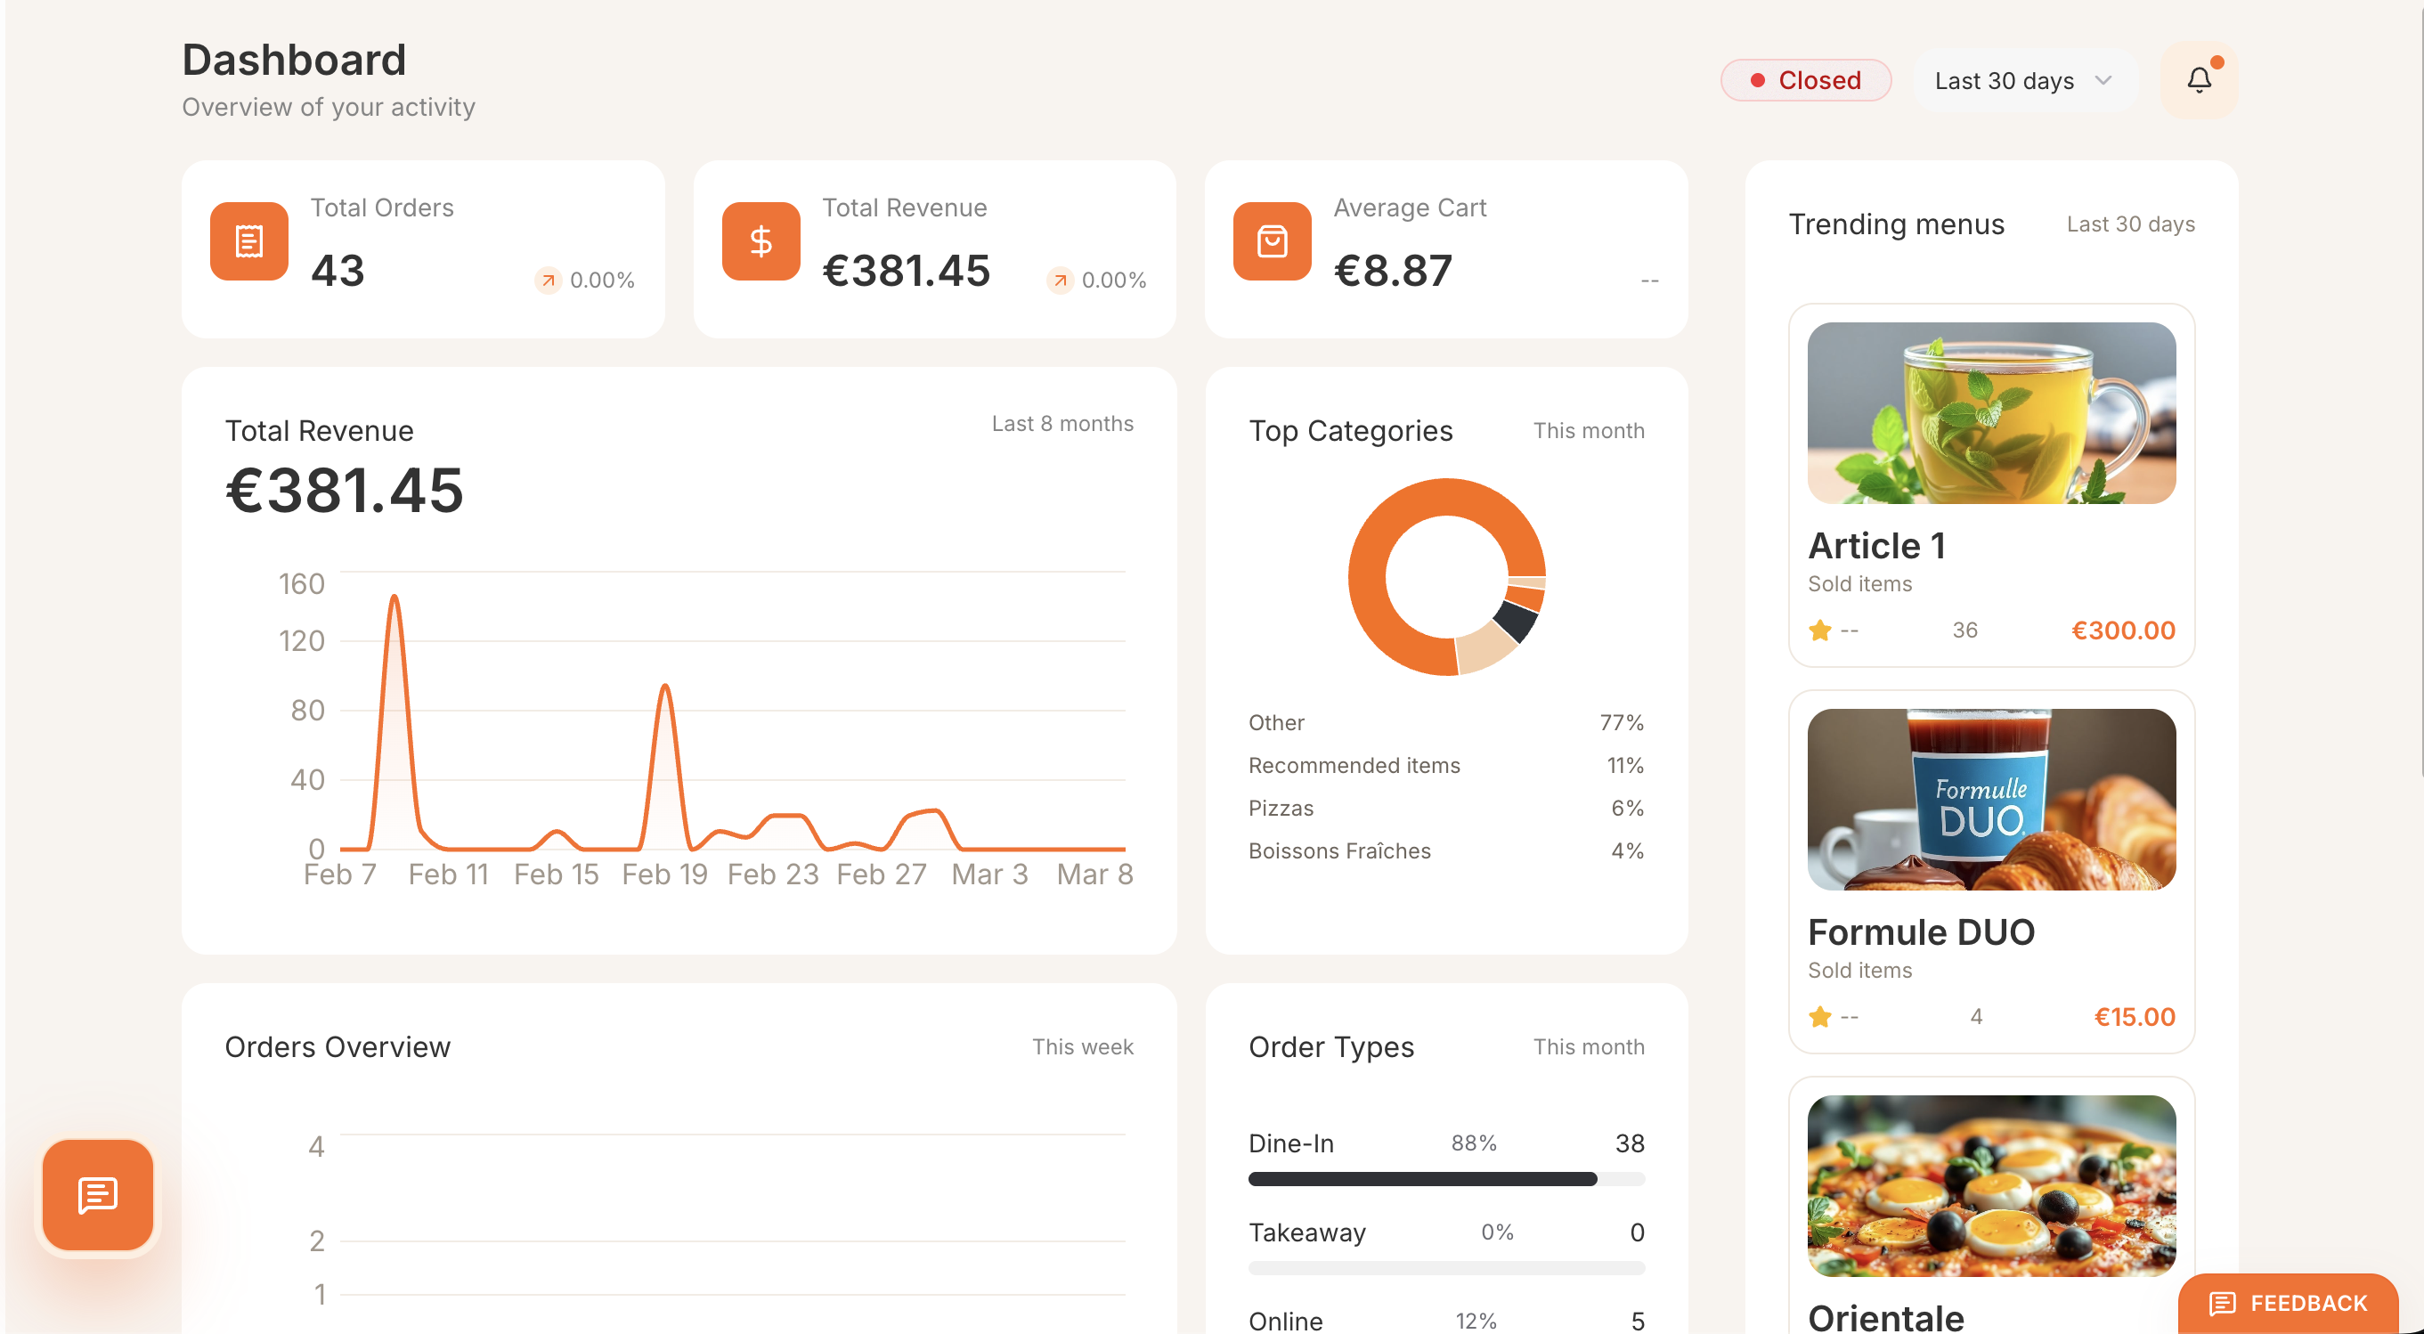Image resolution: width=2424 pixels, height=1334 pixels.
Task: Click the Last 8 months label
Action: coord(1062,424)
